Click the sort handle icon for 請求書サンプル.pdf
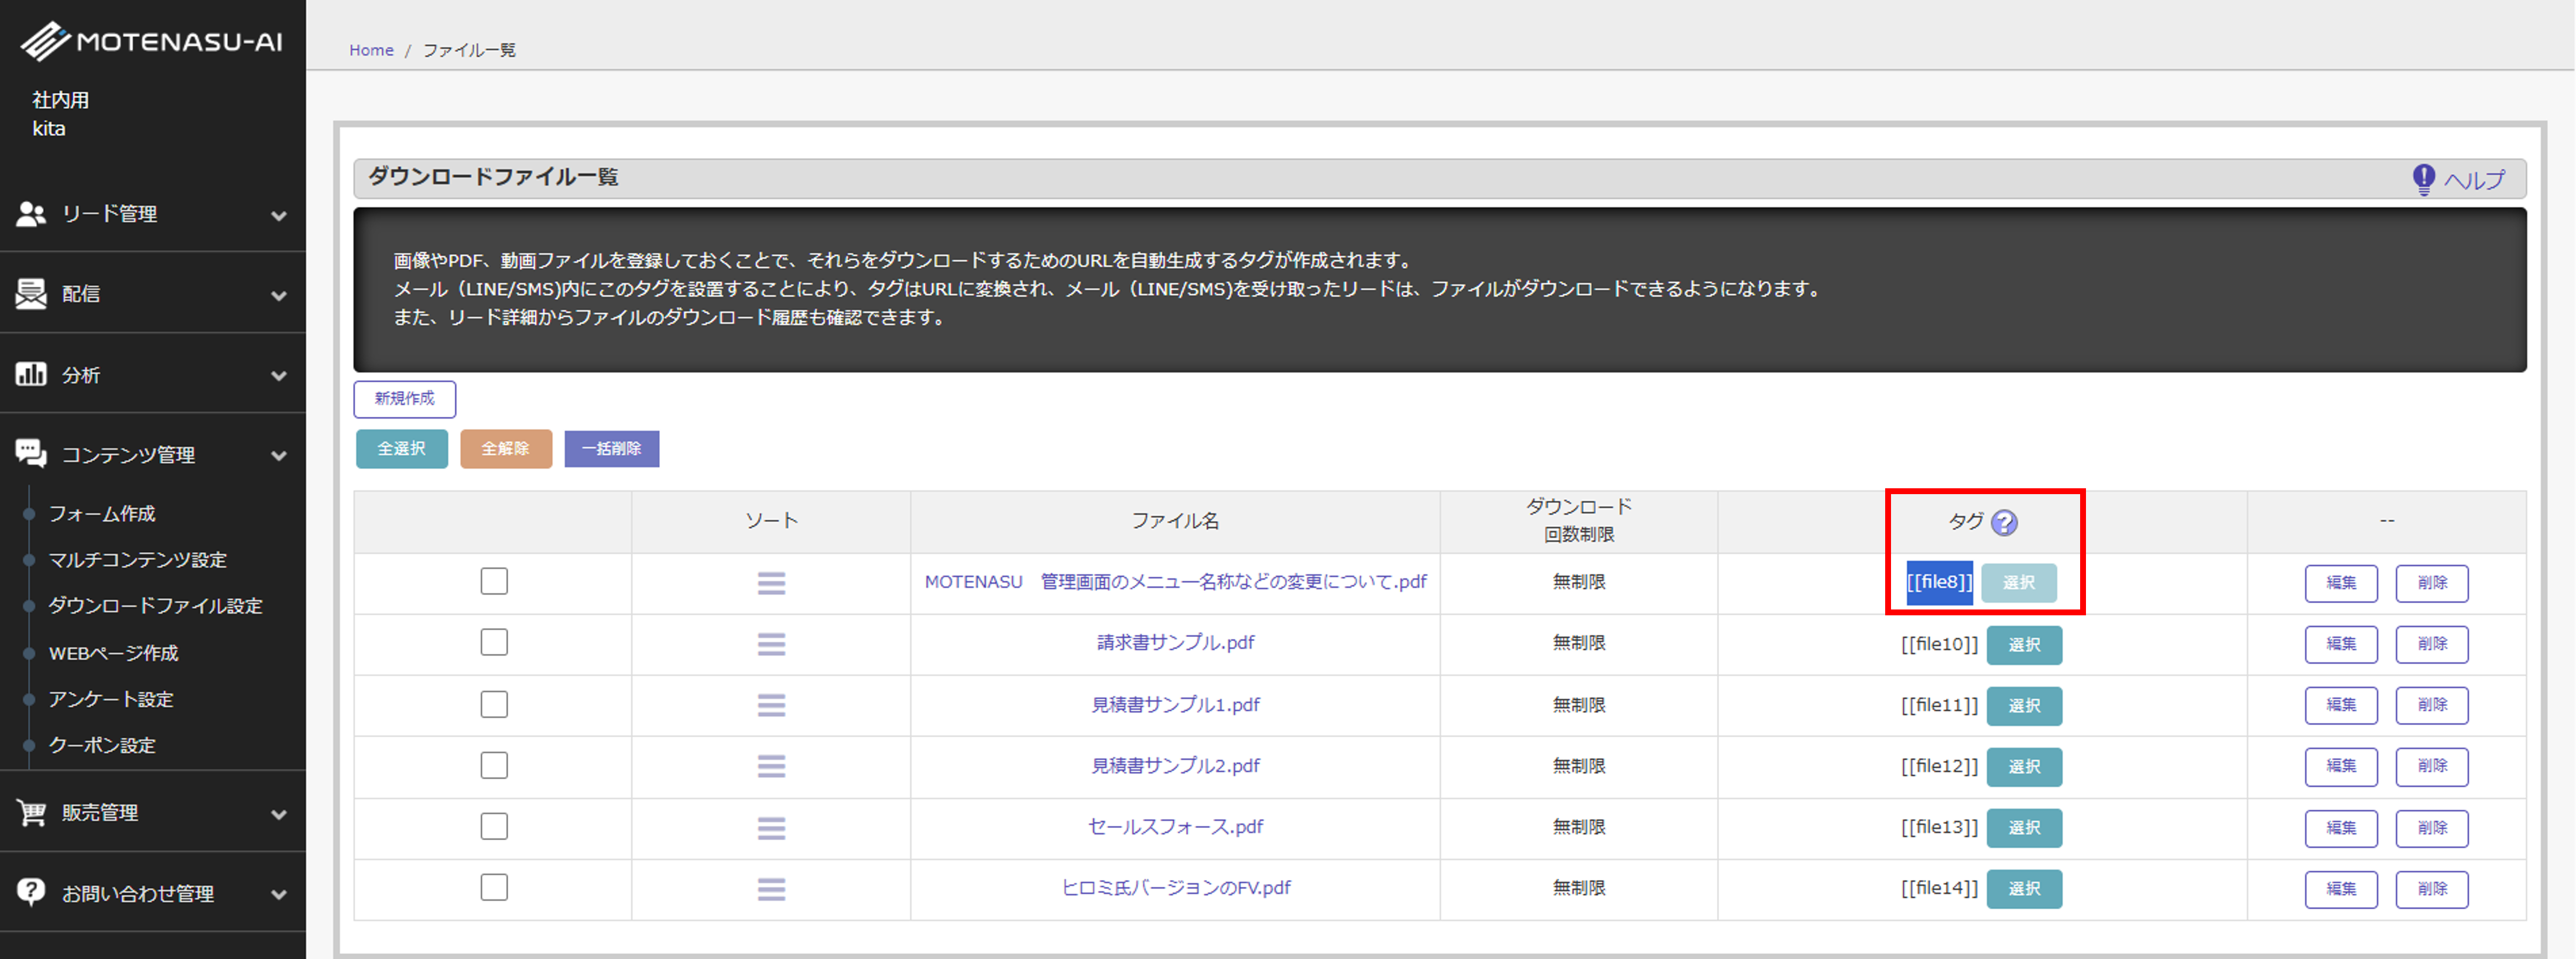The image size is (2576, 959). (x=771, y=644)
